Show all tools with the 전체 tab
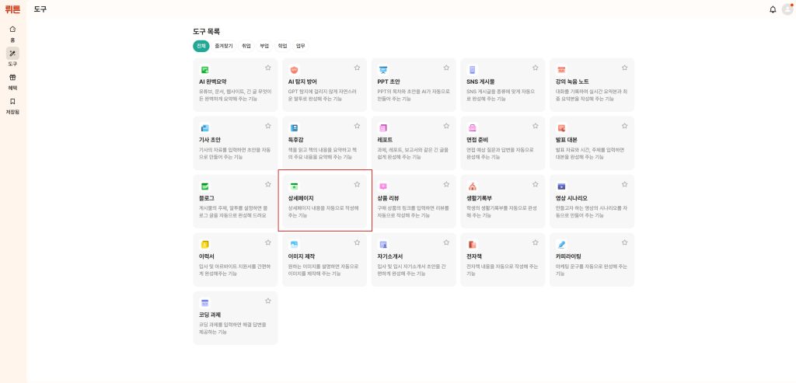 [201, 46]
